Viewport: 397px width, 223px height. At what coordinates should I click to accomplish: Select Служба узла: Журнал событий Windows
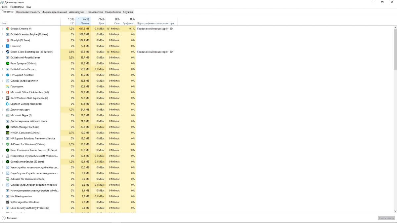click(68, 185)
